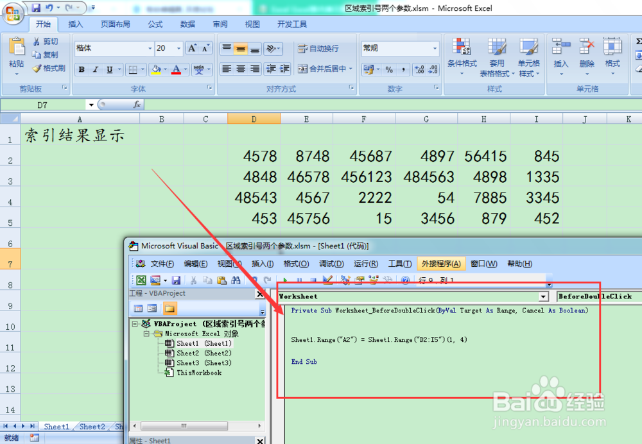Click cell containing 456123

pyautogui.click(x=364, y=177)
